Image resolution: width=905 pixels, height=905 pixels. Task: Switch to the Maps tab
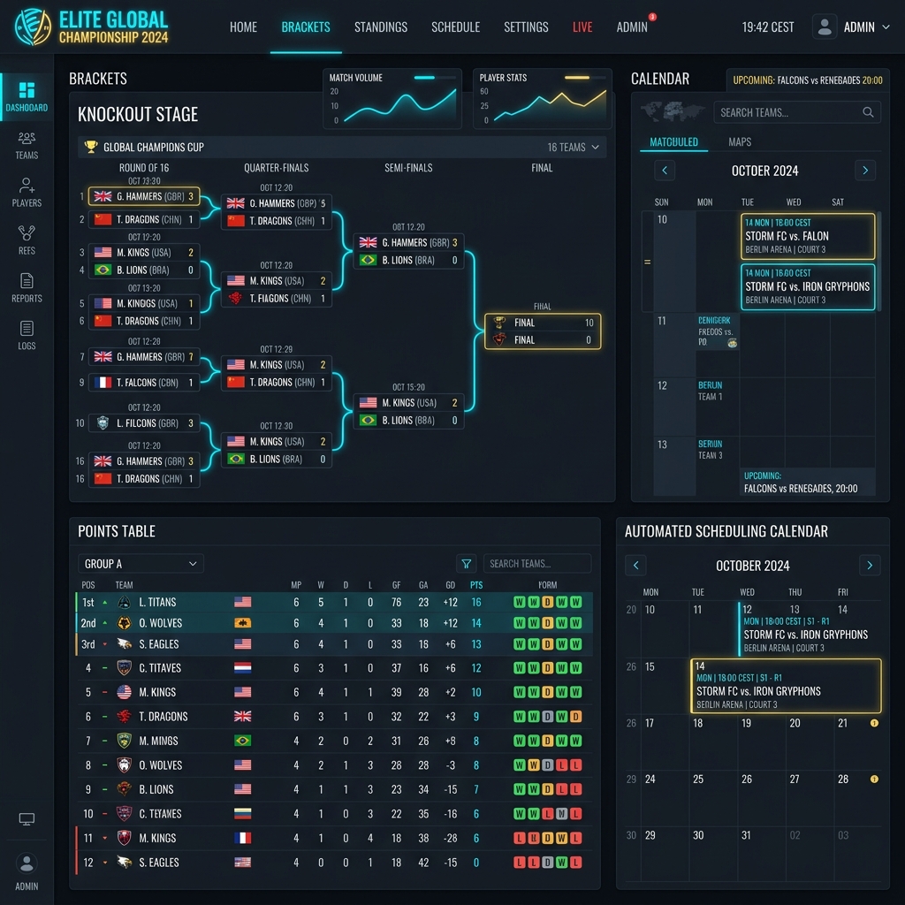coord(740,142)
